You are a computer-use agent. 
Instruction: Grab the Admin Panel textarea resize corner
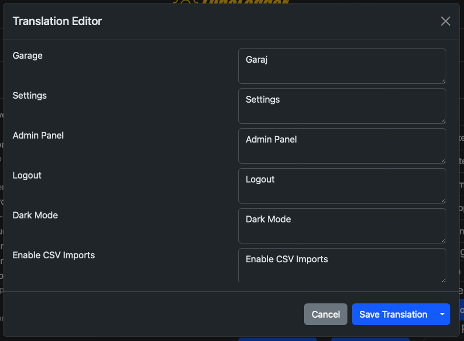coord(442,160)
